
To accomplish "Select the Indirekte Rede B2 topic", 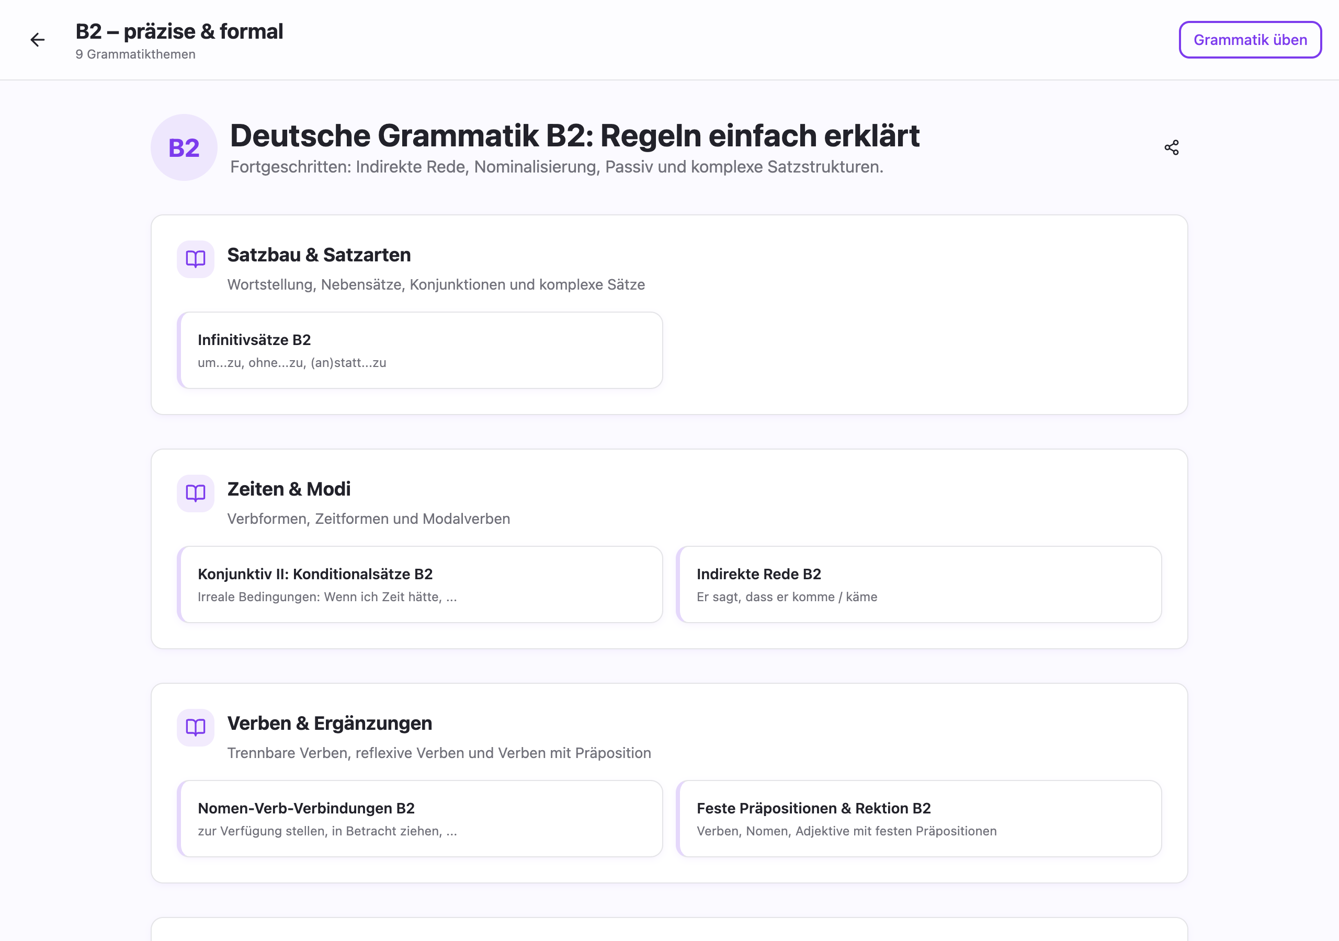I will (920, 584).
